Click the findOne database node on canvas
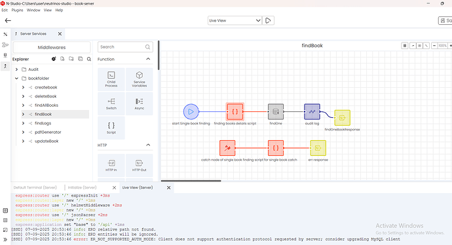452x245 pixels. pos(276,111)
